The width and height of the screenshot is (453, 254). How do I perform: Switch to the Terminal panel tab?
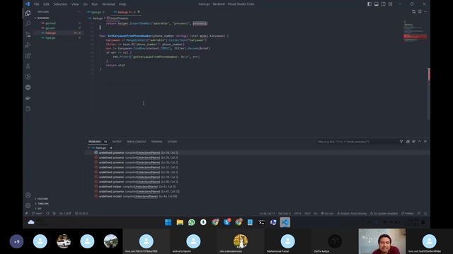point(156,142)
